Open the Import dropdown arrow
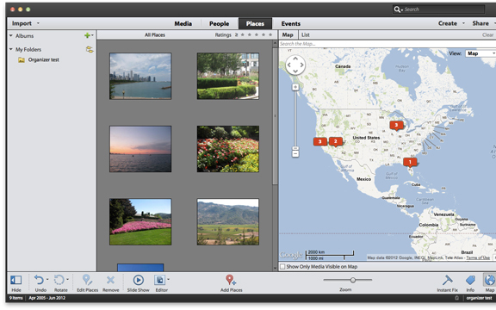The image size is (496, 310). pyautogui.click(x=38, y=23)
